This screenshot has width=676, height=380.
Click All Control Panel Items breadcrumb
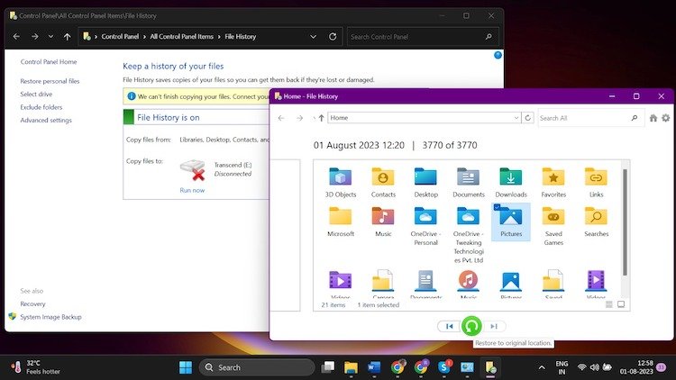(181, 37)
